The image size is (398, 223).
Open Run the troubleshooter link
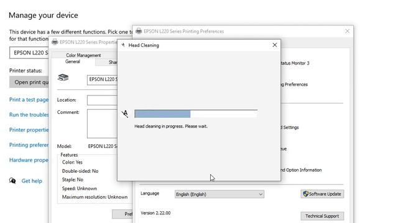pyautogui.click(x=29, y=115)
